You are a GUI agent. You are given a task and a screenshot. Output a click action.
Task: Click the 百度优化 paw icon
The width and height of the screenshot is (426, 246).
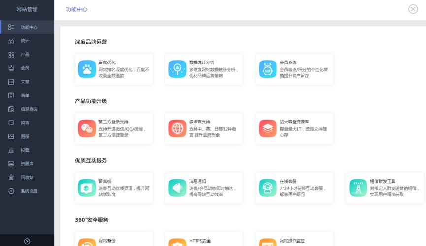[x=87, y=69]
